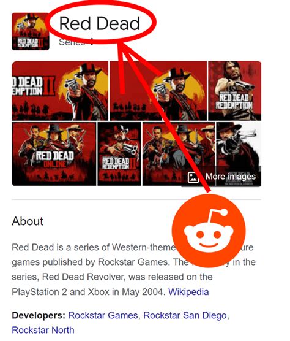The height and width of the screenshot is (341, 290).
Task: Click the picture icon beside More images
Action: coord(193,177)
